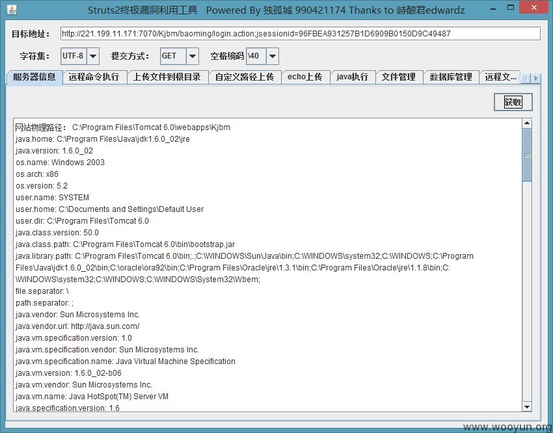
Task: Click the scrollbar down arrow
Action: coord(527,407)
